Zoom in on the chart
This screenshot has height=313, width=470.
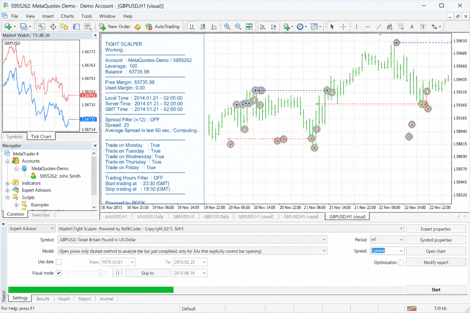click(227, 27)
